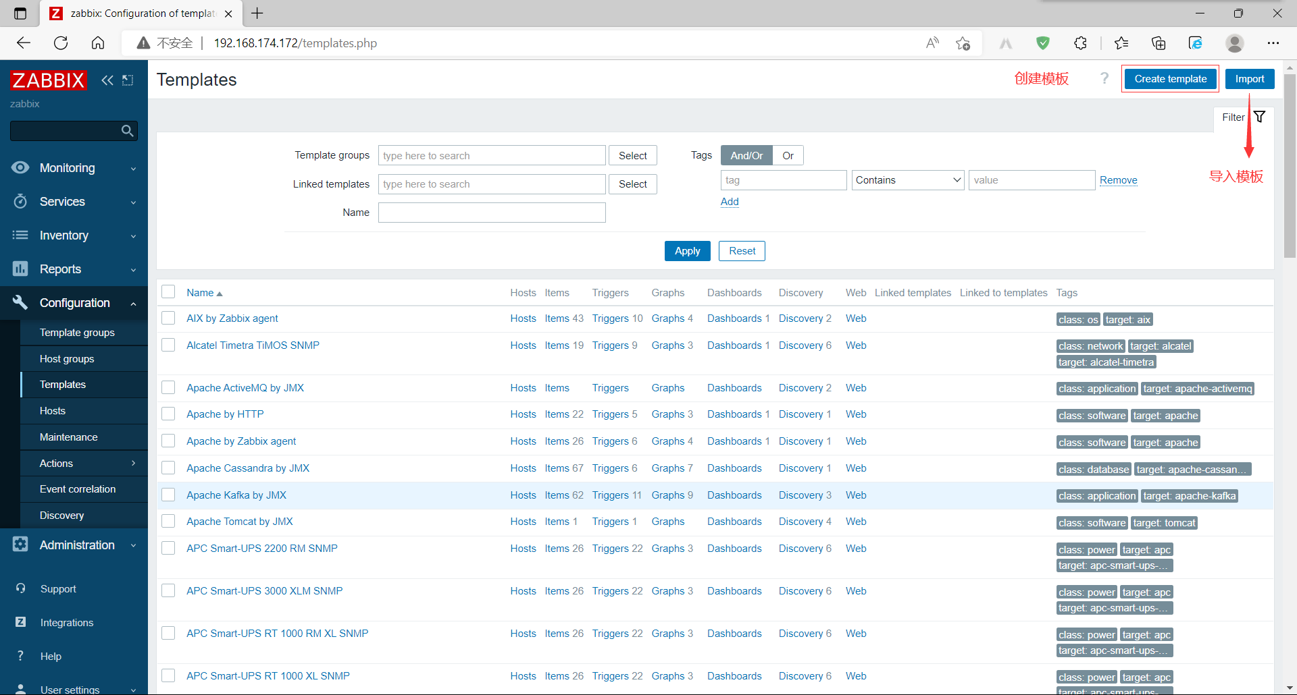Add page to favorites star icon
This screenshot has height=695, width=1297.
(x=963, y=43)
